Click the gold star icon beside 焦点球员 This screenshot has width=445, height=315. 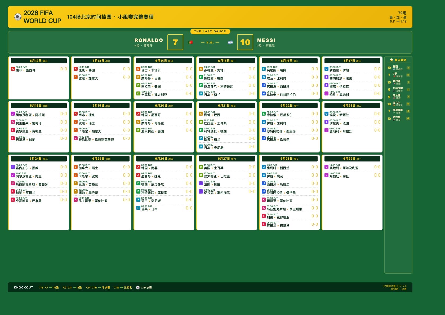point(391,60)
